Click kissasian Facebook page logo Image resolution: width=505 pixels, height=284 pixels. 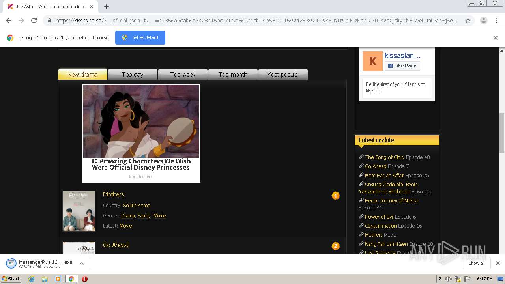[x=373, y=61]
